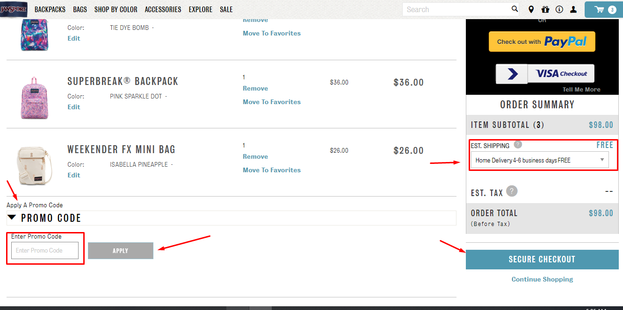Open the Bags menu
The width and height of the screenshot is (623, 310).
coord(80,9)
